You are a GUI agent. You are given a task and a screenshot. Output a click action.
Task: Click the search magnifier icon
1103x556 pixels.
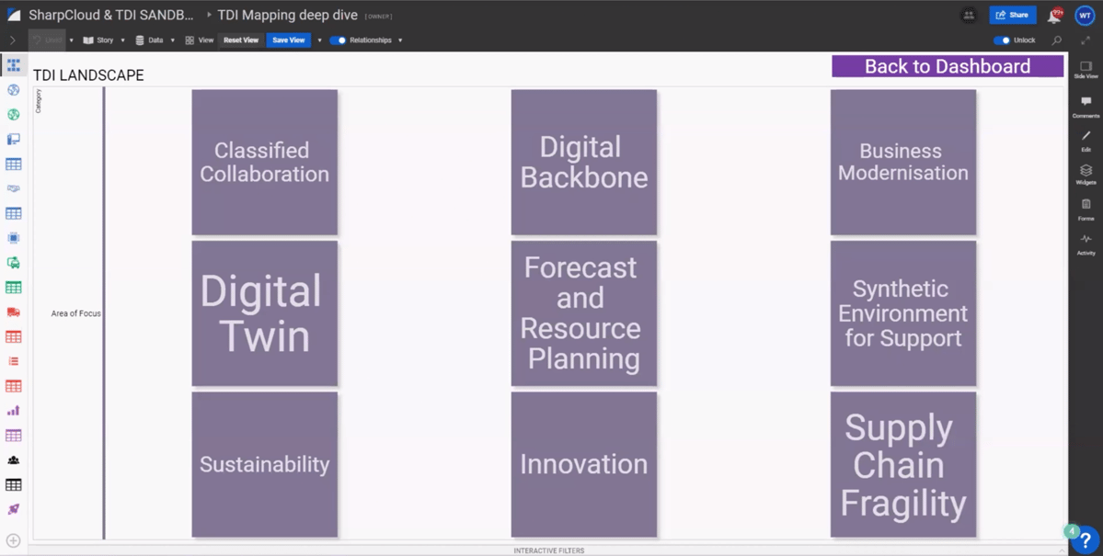point(1057,40)
